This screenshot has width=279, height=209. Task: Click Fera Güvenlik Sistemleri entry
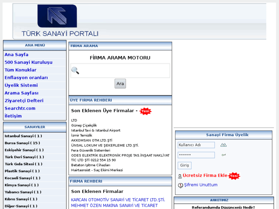91,150
